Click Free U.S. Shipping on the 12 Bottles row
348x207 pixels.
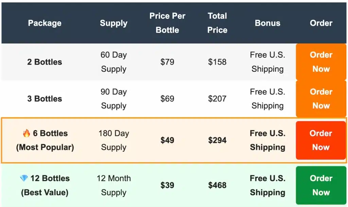click(267, 185)
